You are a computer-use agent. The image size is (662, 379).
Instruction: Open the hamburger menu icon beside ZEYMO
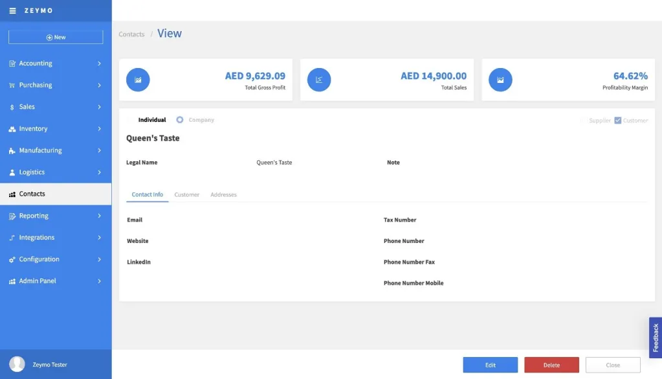click(x=13, y=10)
